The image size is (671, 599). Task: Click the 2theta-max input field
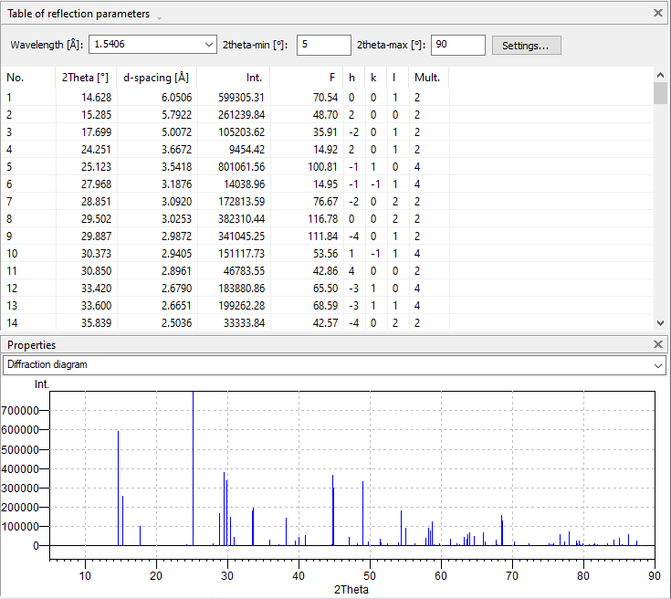pos(457,46)
